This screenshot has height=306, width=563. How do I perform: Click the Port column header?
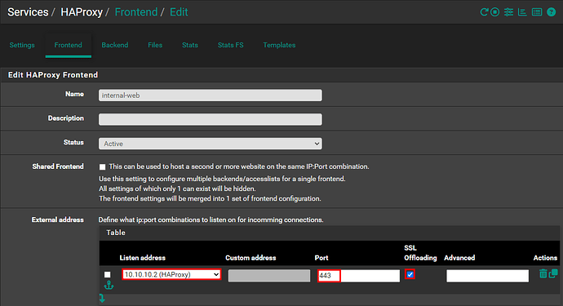[321, 258]
